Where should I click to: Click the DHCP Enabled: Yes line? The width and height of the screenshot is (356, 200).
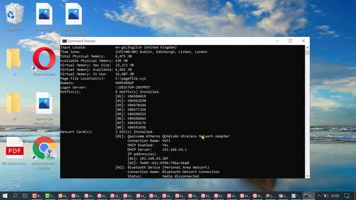tap(148, 145)
